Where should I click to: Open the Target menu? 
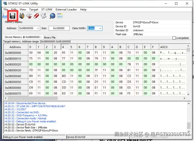click(x=33, y=9)
